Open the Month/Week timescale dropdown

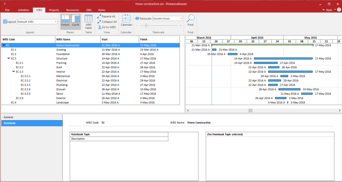click(x=181, y=19)
